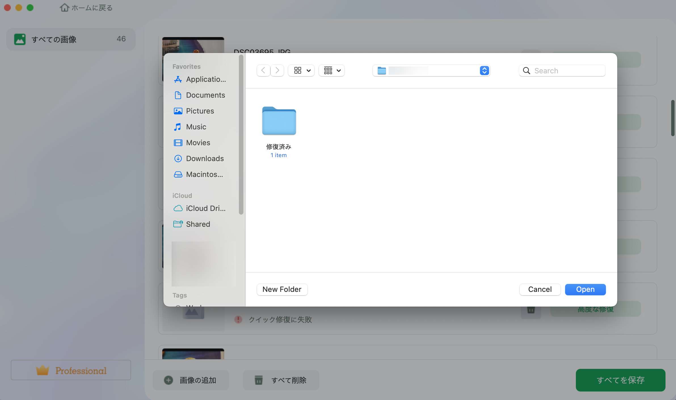Expand the current folder path popup
Screen dimensions: 676x400
click(x=431, y=70)
